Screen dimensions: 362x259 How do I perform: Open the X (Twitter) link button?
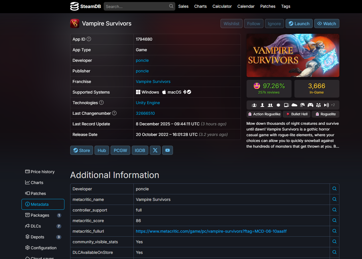coord(155,150)
